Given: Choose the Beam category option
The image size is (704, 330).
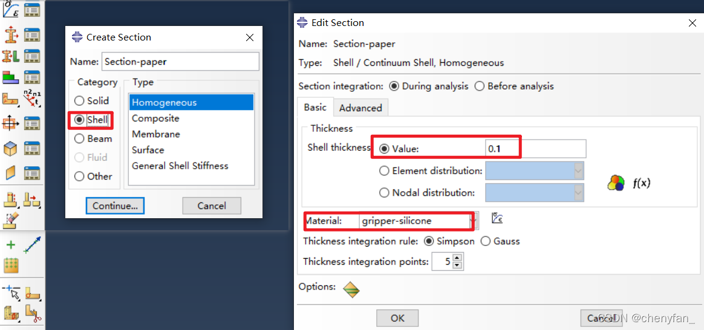Looking at the screenshot, I should [79, 139].
